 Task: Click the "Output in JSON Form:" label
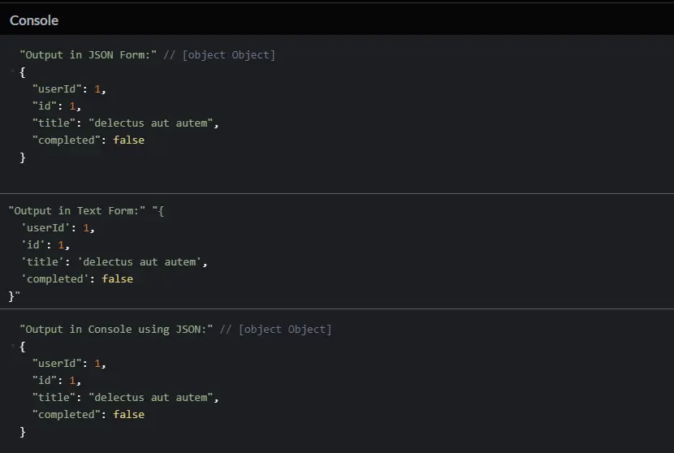[88, 55]
